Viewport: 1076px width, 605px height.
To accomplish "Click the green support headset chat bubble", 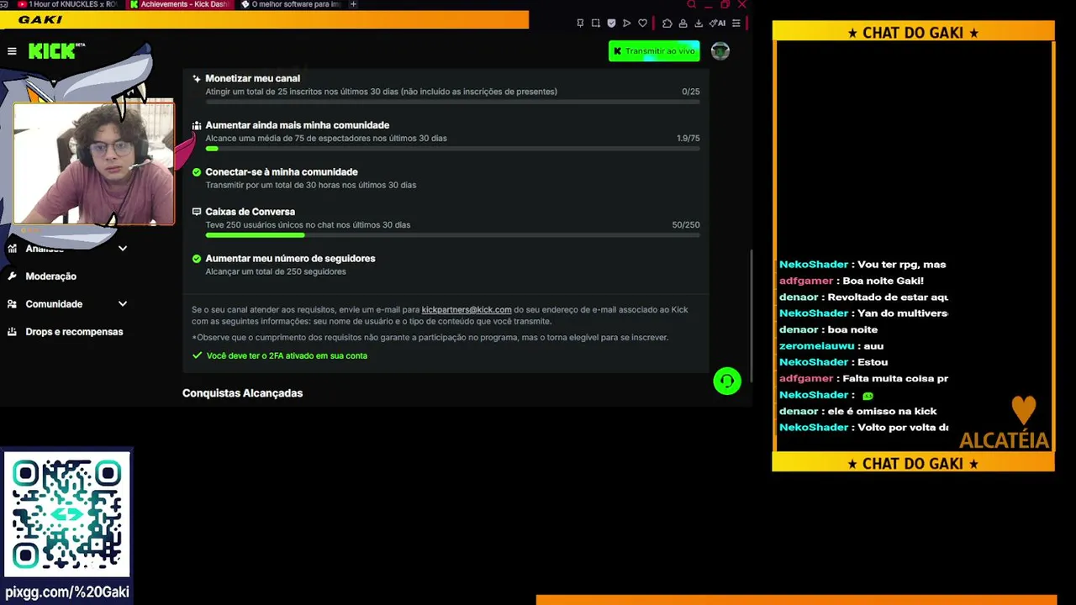I will point(727,381).
